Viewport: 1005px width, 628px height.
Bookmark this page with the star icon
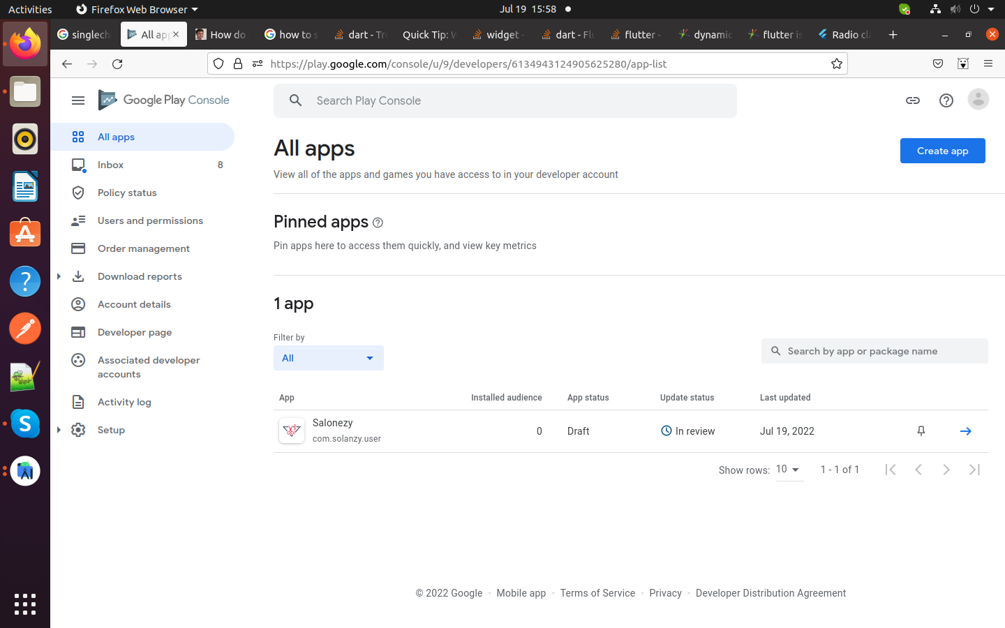[x=837, y=63]
